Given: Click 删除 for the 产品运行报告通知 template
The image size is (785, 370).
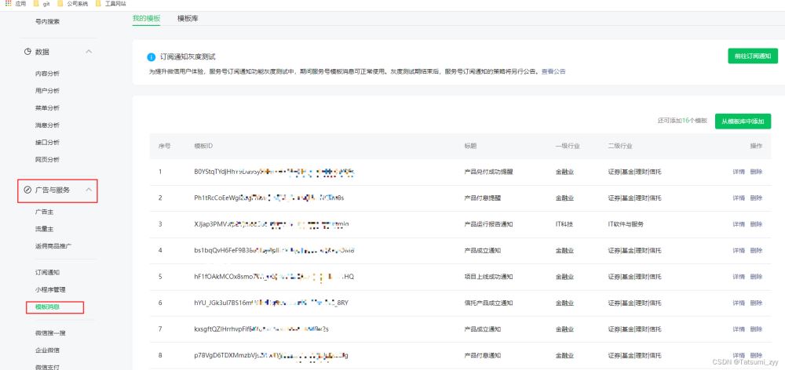Looking at the screenshot, I should point(755,224).
